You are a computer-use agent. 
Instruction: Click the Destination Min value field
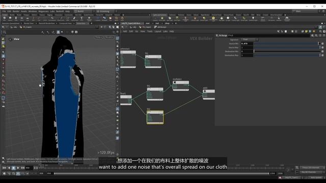pos(247,51)
